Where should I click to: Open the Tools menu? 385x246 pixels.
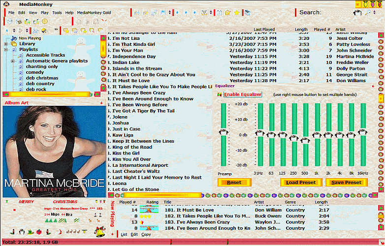[57, 12]
